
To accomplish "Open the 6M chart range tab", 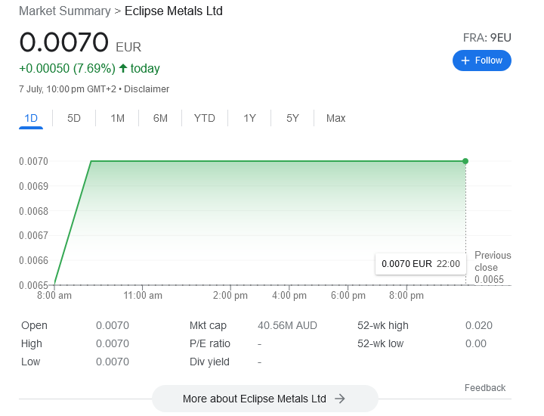I will (x=160, y=119).
